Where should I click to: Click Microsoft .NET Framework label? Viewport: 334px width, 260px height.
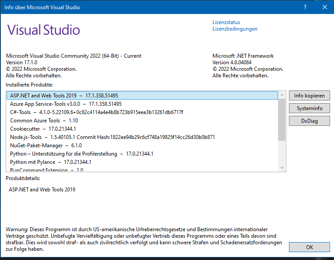[243, 56]
